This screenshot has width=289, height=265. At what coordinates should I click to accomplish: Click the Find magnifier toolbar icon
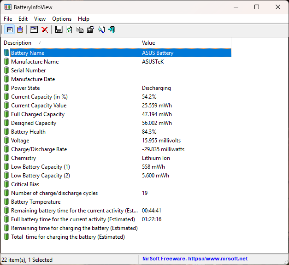(x=101, y=29)
